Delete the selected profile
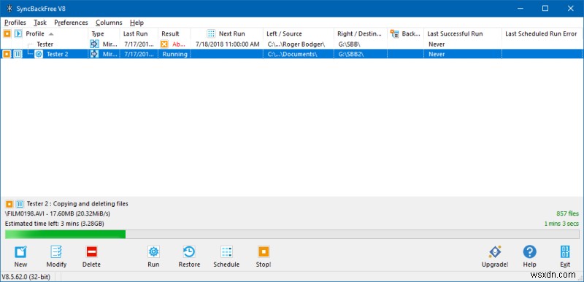The width and height of the screenshot is (584, 282). (91, 256)
